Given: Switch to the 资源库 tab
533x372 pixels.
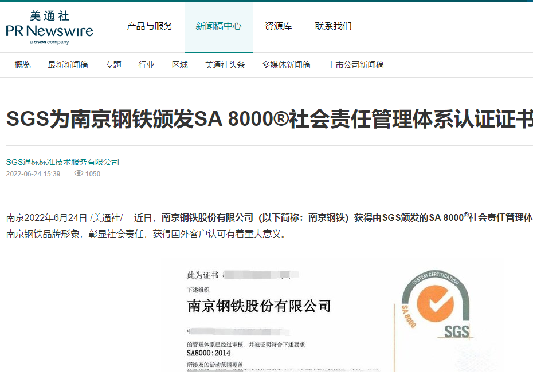Looking at the screenshot, I should pyautogui.click(x=278, y=26).
